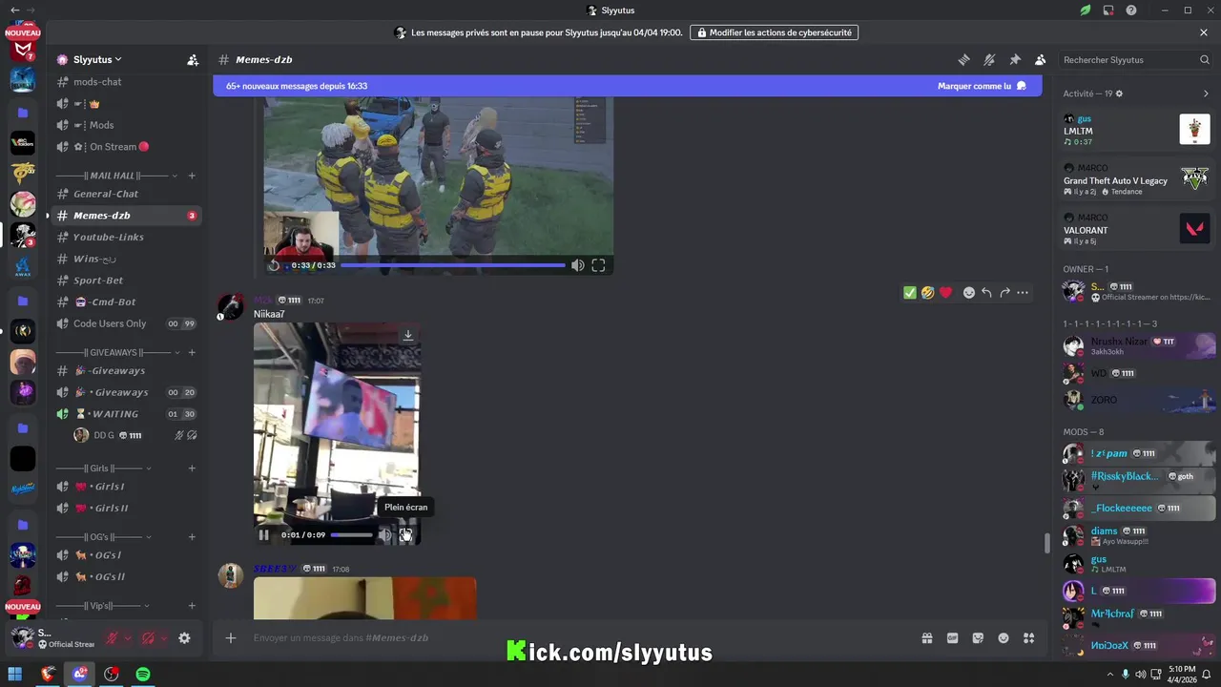This screenshot has height=687, width=1221.
Task: Open the emoji picker in message bar
Action: (x=1004, y=638)
